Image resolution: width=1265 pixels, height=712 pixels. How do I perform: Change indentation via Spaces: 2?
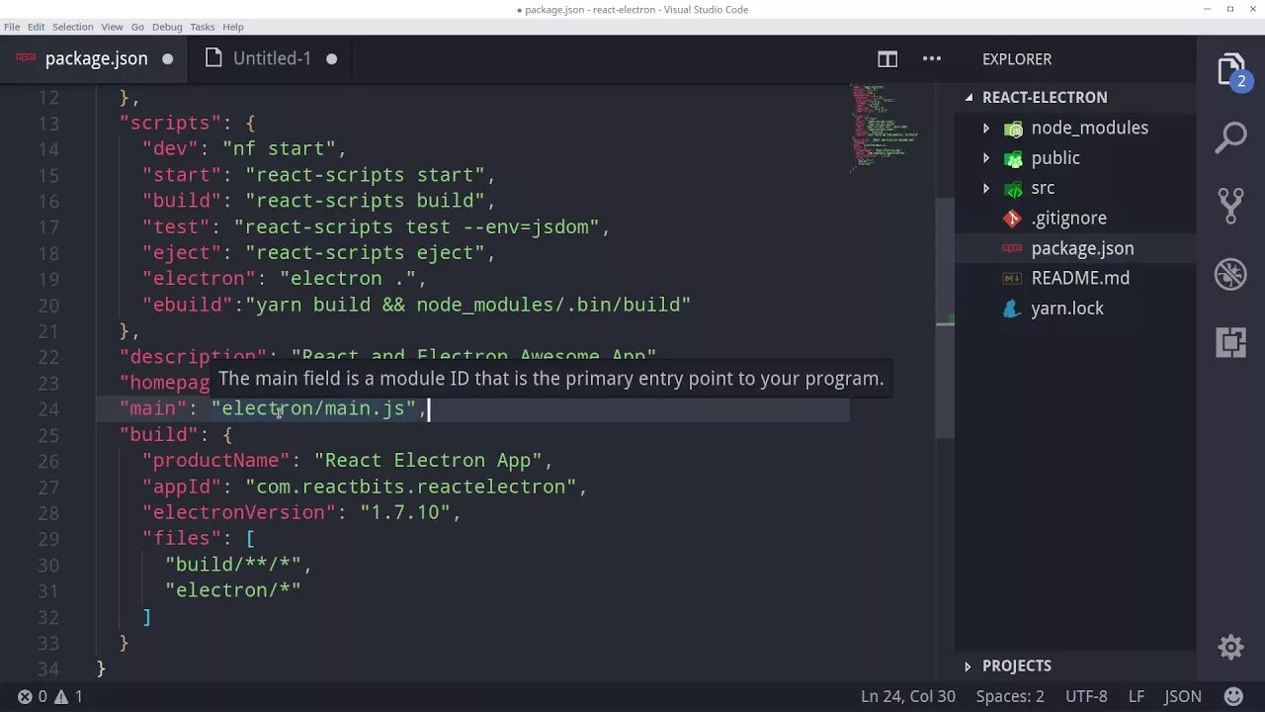point(1010,696)
